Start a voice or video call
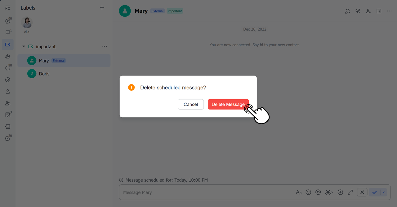The height and width of the screenshot is (207, 397). (x=358, y=11)
